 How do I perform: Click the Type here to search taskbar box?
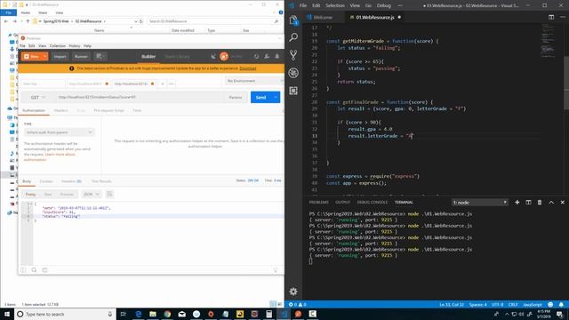click(x=65, y=314)
